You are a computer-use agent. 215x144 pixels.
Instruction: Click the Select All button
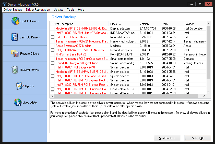click(x=198, y=138)
